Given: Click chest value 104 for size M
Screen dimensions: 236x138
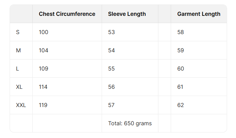Looking at the screenshot, I should pyautogui.click(x=44, y=51).
